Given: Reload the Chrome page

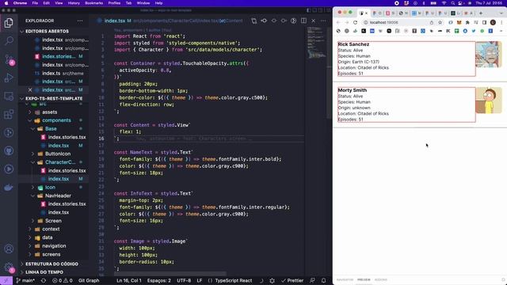Looking at the screenshot, I should 356,23.
